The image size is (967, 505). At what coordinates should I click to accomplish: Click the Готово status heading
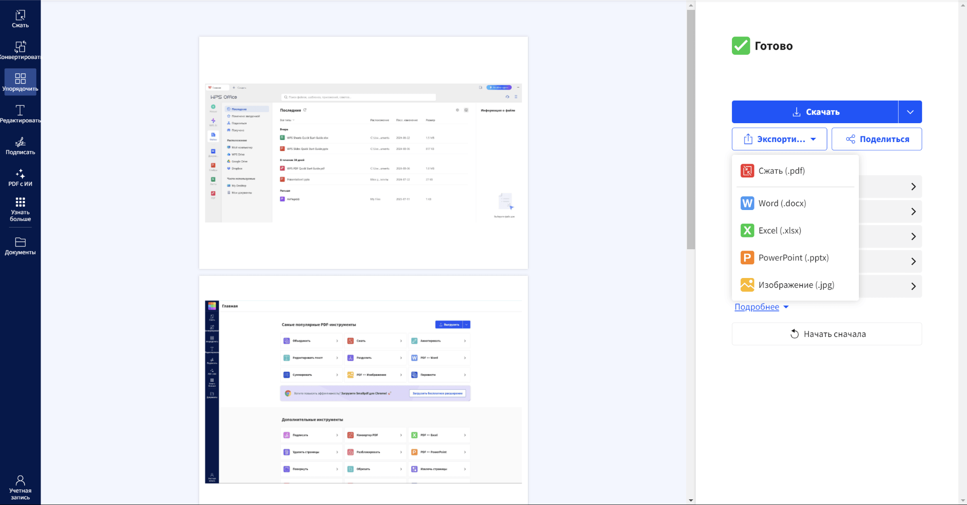(773, 46)
